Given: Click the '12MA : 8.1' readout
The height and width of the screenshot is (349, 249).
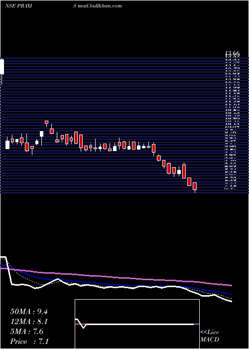Looking at the screenshot, I should click(x=29, y=322).
